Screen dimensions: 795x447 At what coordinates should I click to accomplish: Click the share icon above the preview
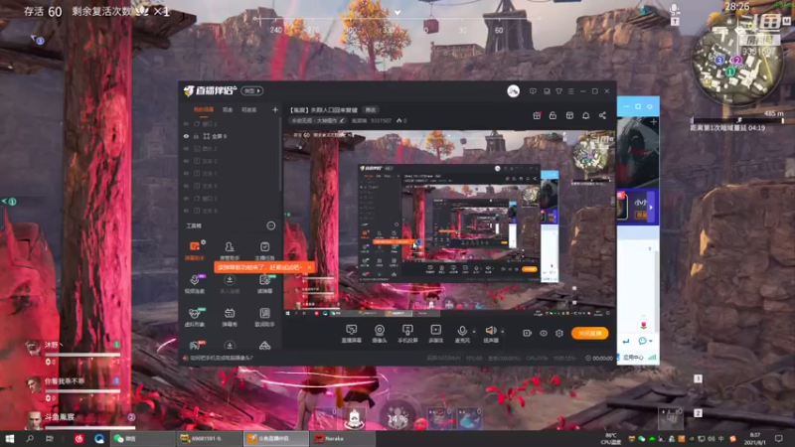[x=602, y=115]
